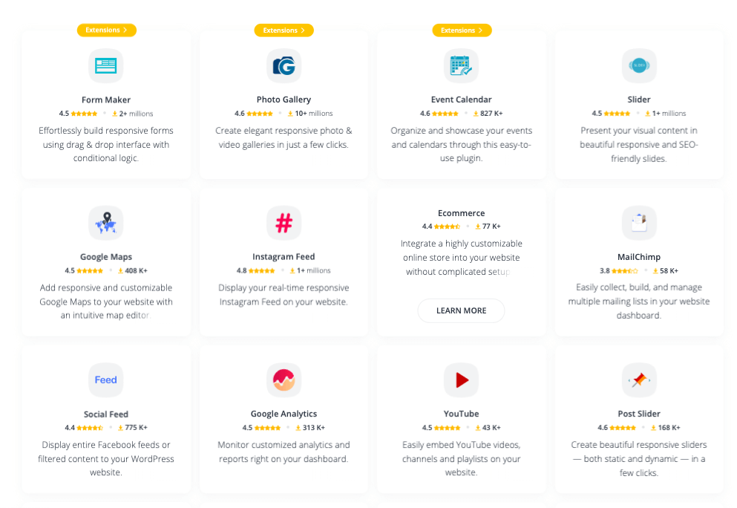Expand Extensions badge above Form Maker
The width and height of the screenshot is (737, 508).
107,30
